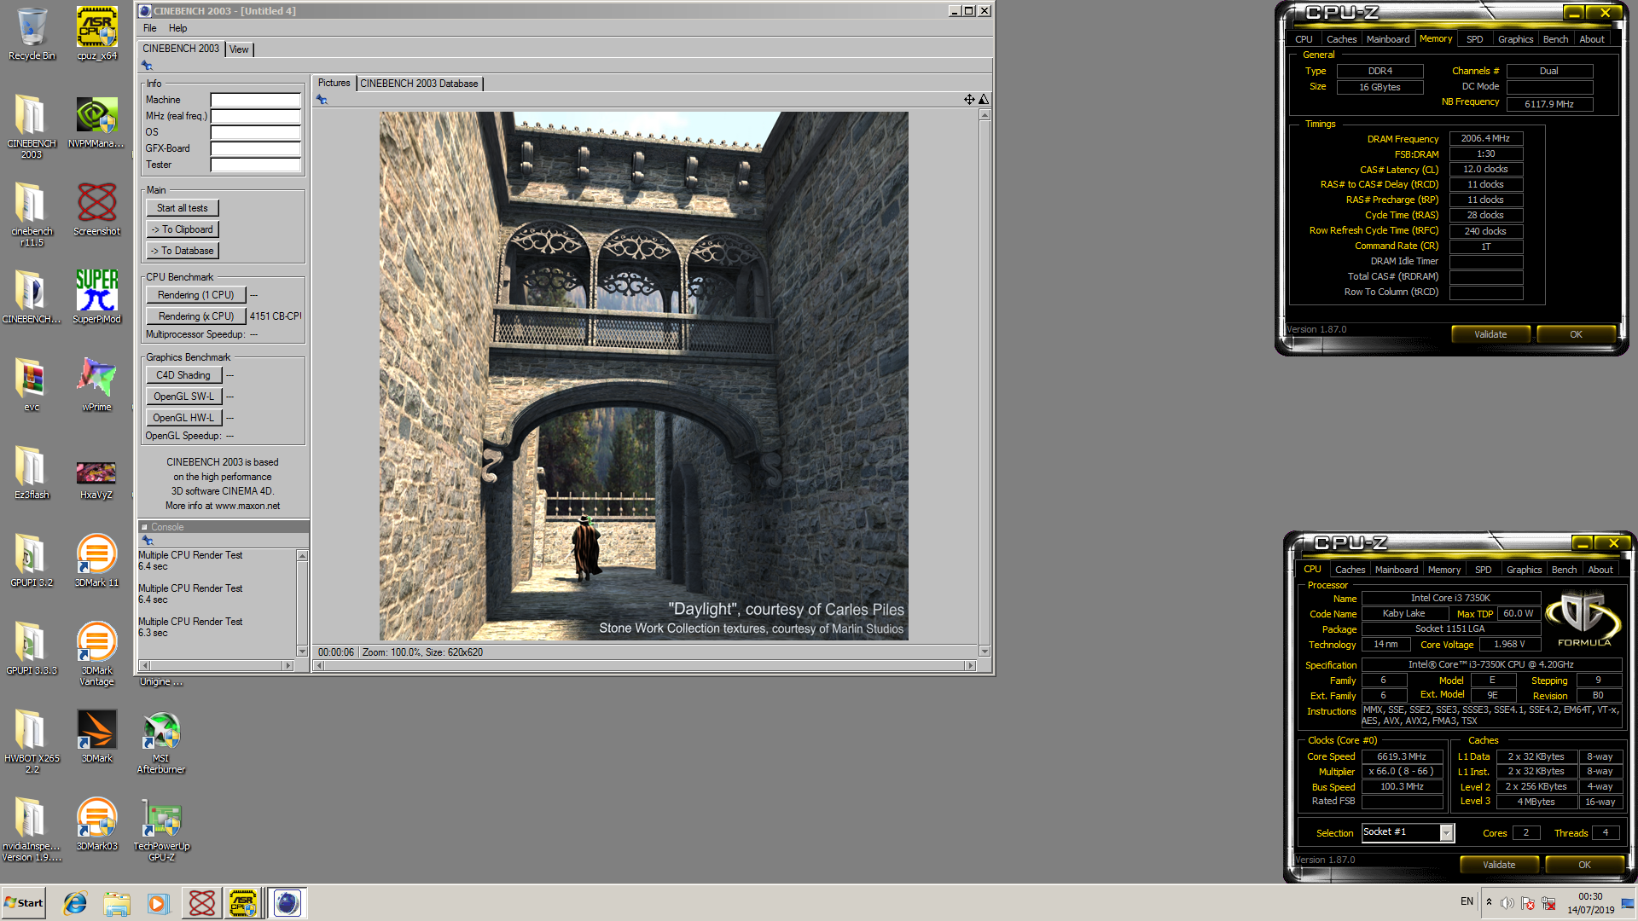Launch the cpuz_x64 desktop shortcut
The image size is (1638, 921).
pyautogui.click(x=96, y=34)
